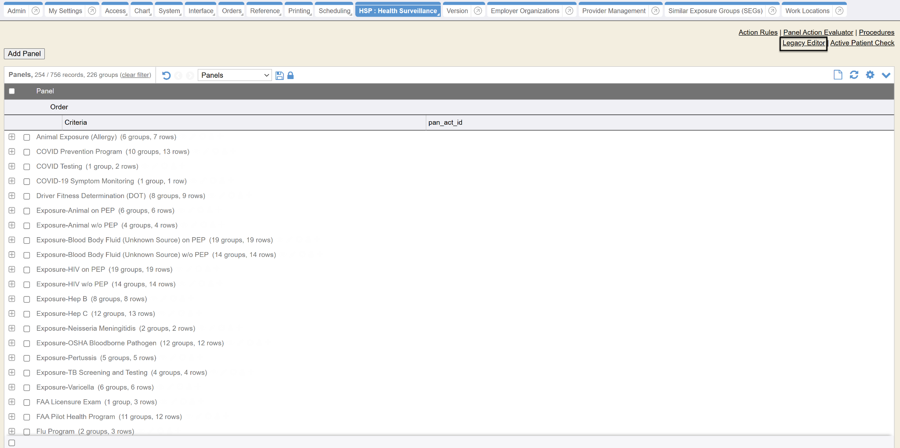
Task: Click the undo/reset arrow icon in grid toolbar
Action: tap(166, 76)
